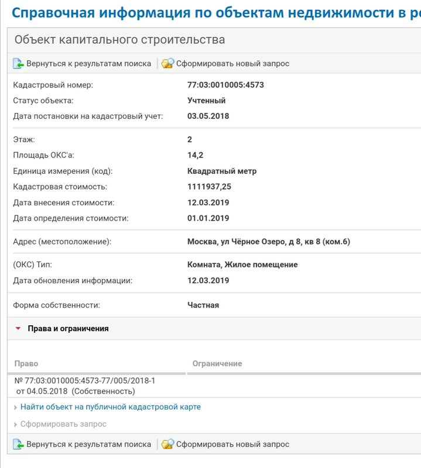The width and height of the screenshot is (421, 468).
Task: Select cadastral cost 1111937,25
Action: pyautogui.click(x=209, y=187)
